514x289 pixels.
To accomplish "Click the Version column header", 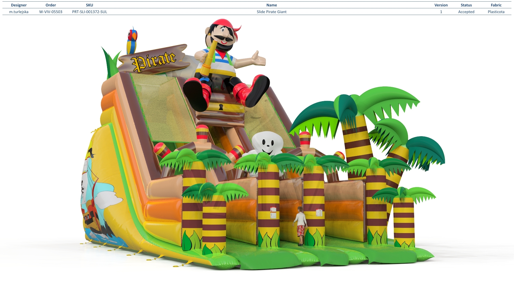I will coord(441,5).
